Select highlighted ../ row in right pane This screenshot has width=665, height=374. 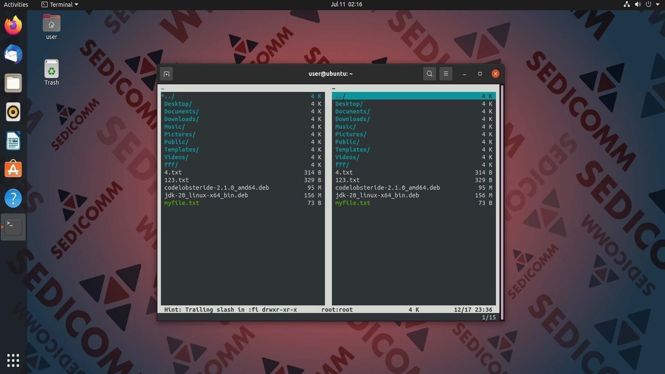click(414, 96)
